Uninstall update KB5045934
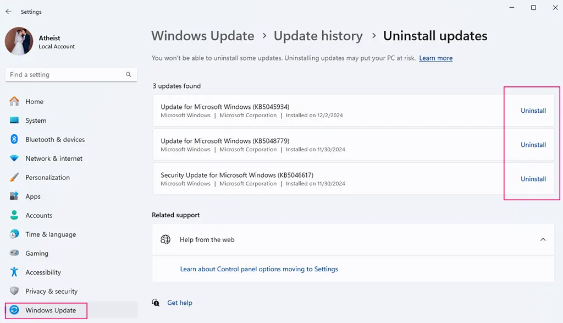Screen dimensions: 563x323 pyautogui.click(x=533, y=110)
